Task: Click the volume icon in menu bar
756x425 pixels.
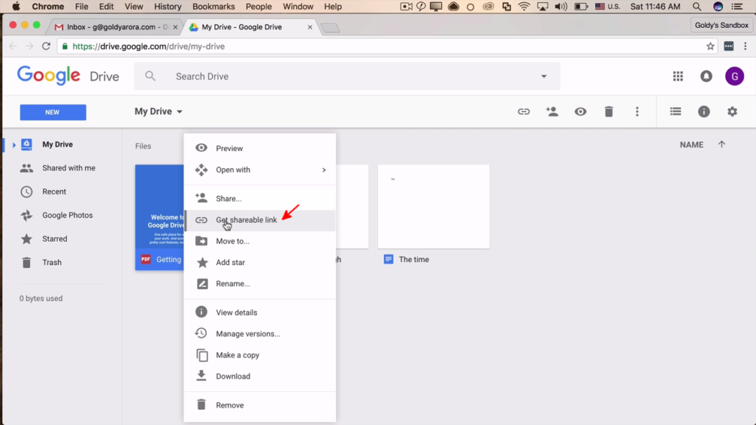Action: click(561, 7)
